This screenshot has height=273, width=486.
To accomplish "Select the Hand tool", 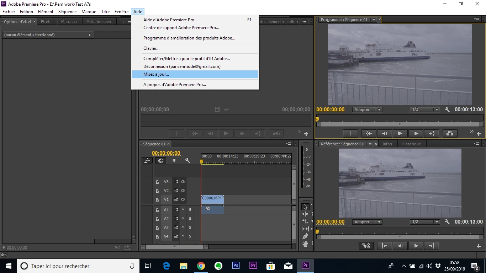I will [x=305, y=244].
